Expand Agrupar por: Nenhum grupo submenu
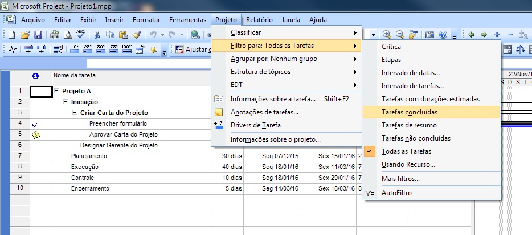This screenshot has width=532, height=235. pos(287,59)
